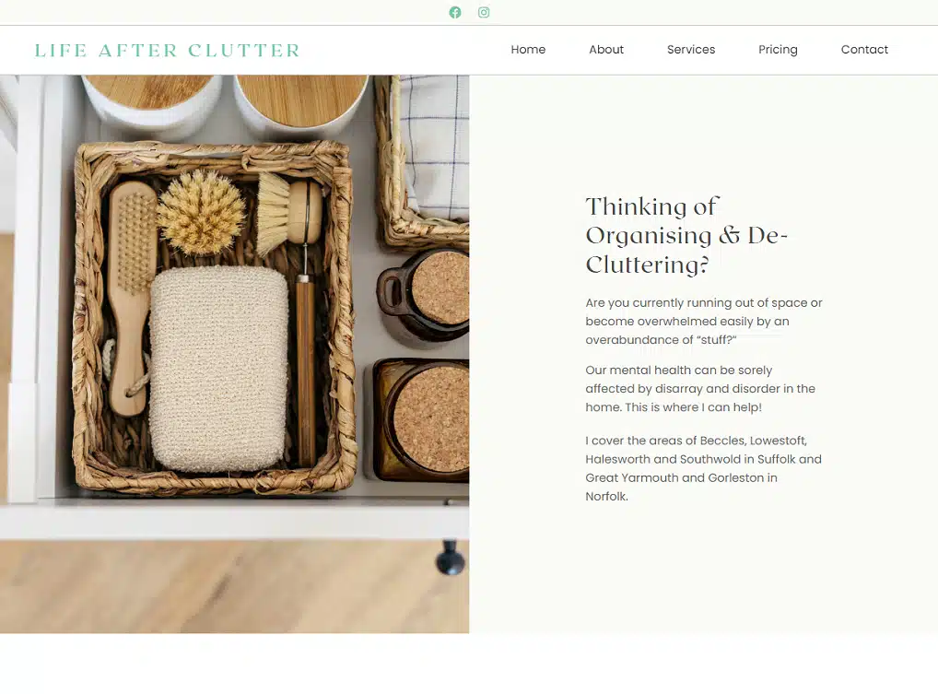Click the square amber jar with cork lid
The image size is (938, 694).
coord(420,418)
